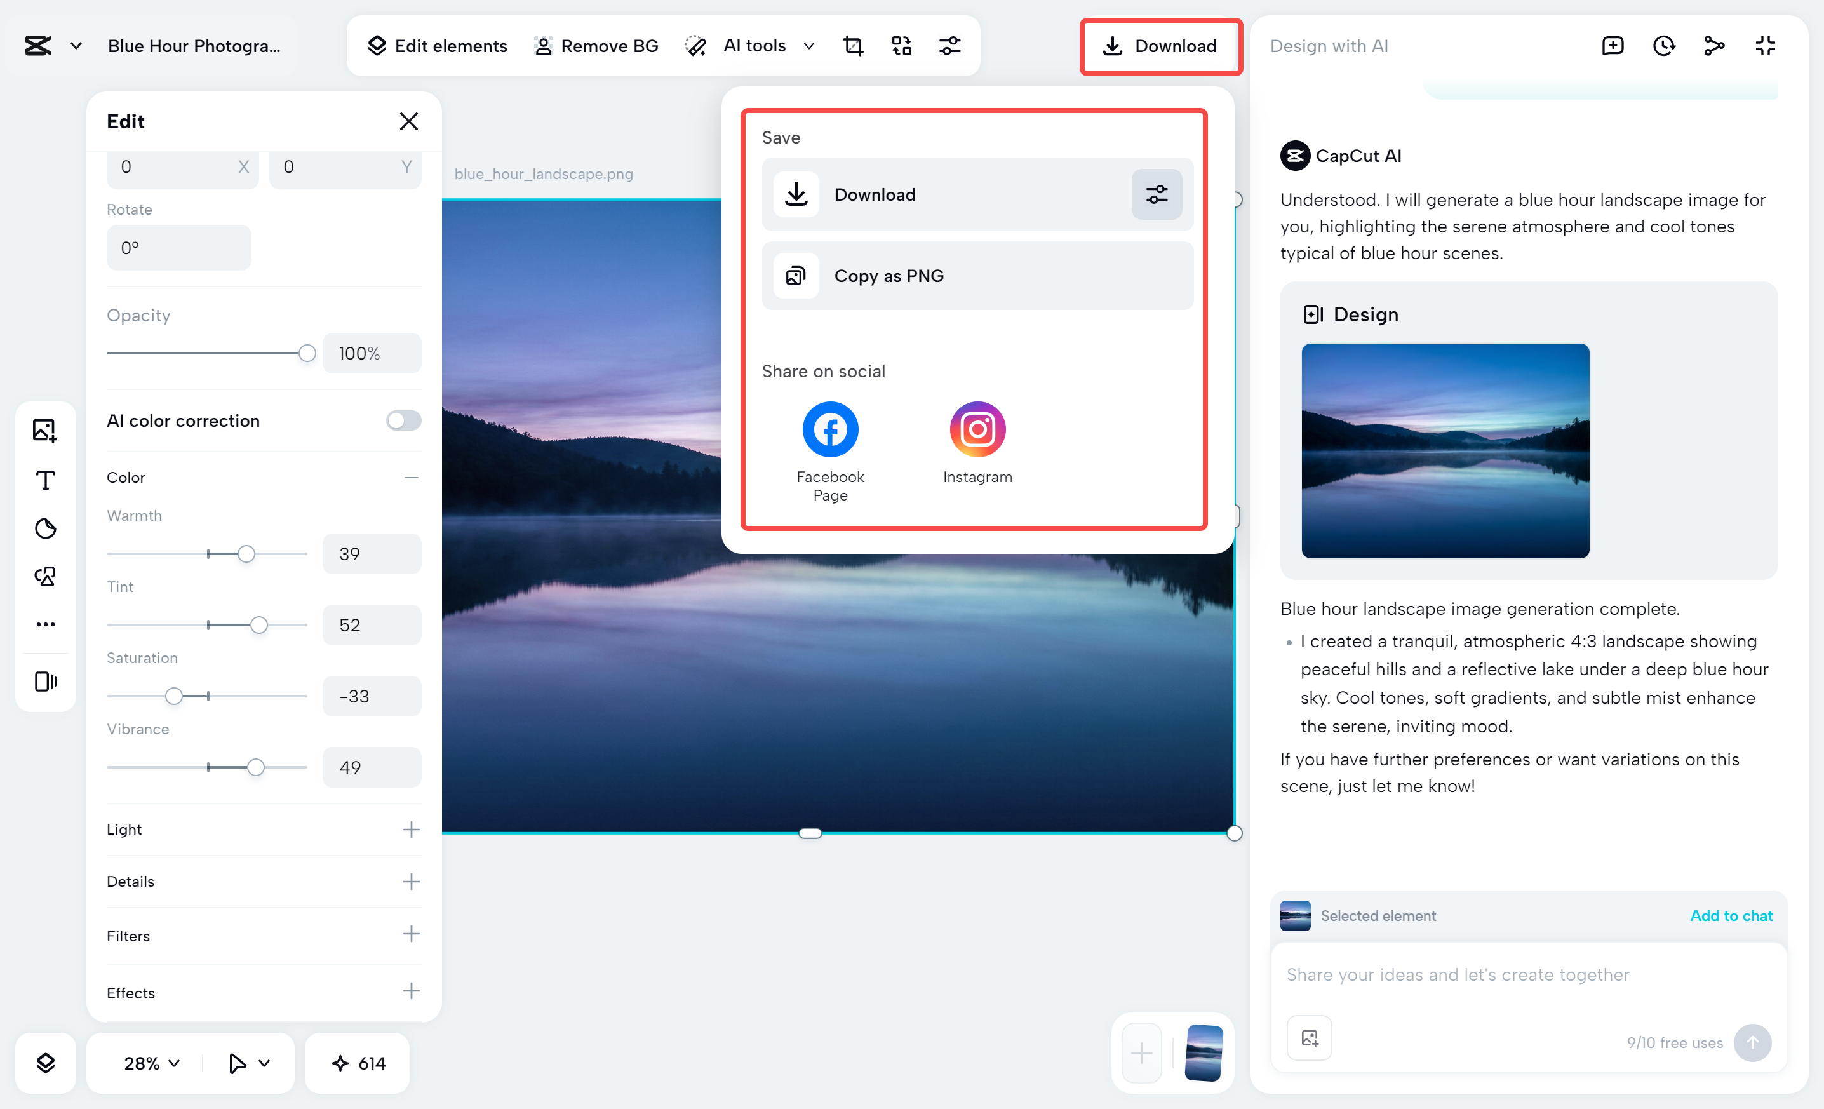Collapse the Color section
This screenshot has height=1109, width=1824.
412,478
